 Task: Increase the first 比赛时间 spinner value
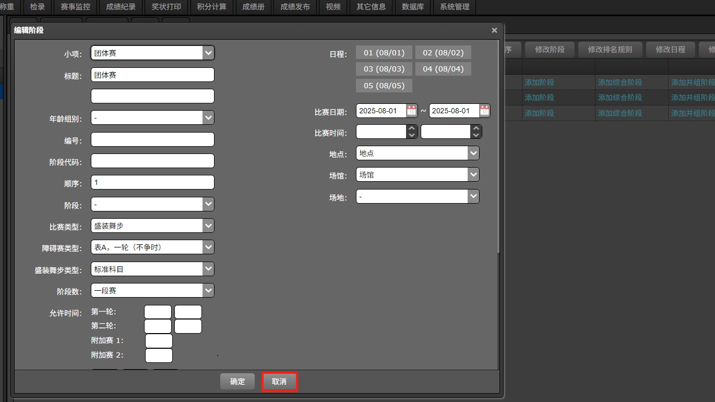[x=412, y=128]
